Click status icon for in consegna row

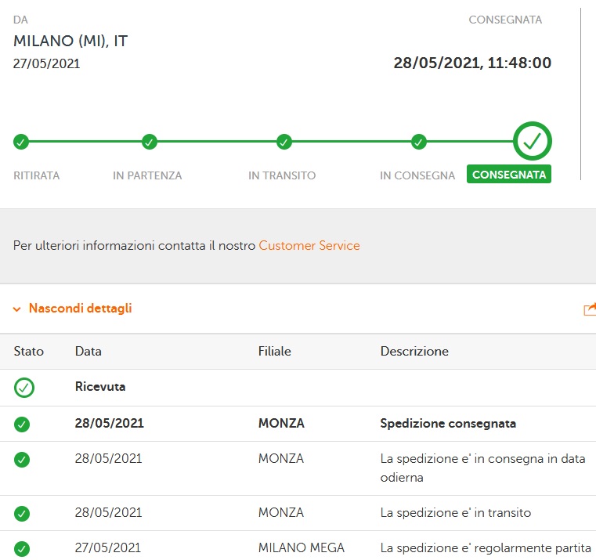[x=22, y=460]
